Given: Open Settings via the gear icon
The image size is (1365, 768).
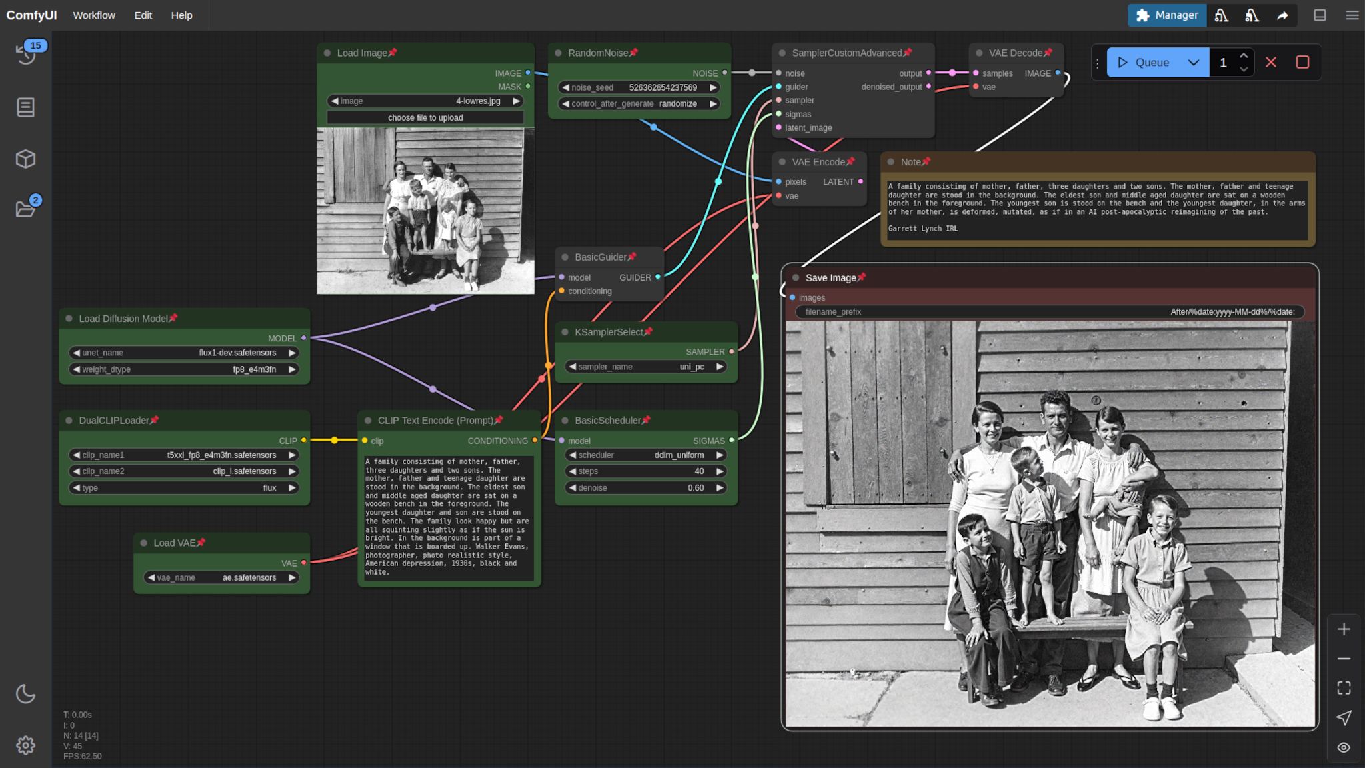Looking at the screenshot, I should (x=25, y=745).
